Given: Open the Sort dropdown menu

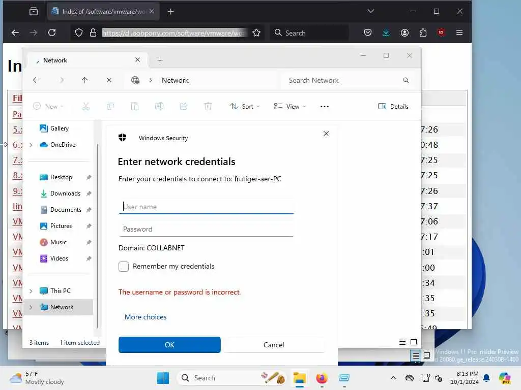Looking at the screenshot, I should [x=245, y=106].
